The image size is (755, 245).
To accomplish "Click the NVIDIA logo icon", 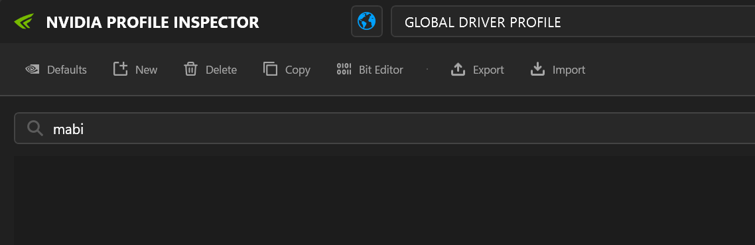I will coord(24,22).
